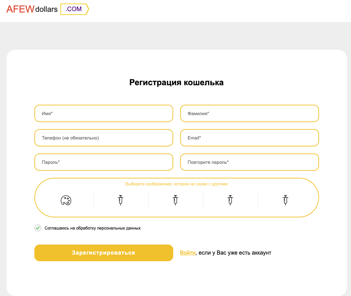Click into the optional Телефон field

[x=104, y=138]
